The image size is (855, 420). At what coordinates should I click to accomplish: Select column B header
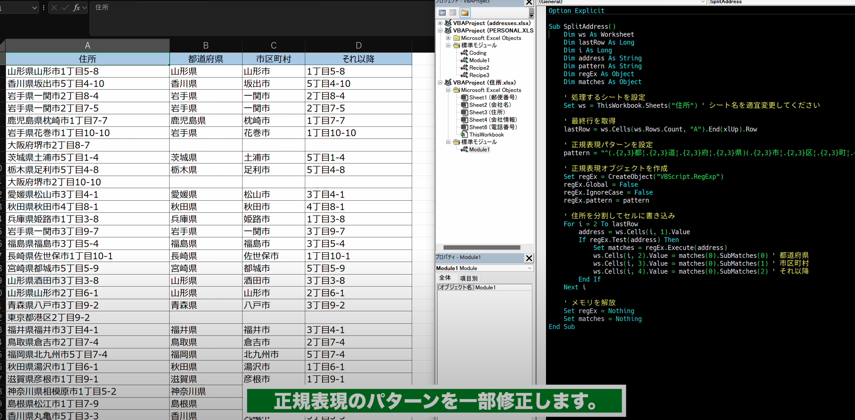[x=206, y=46]
